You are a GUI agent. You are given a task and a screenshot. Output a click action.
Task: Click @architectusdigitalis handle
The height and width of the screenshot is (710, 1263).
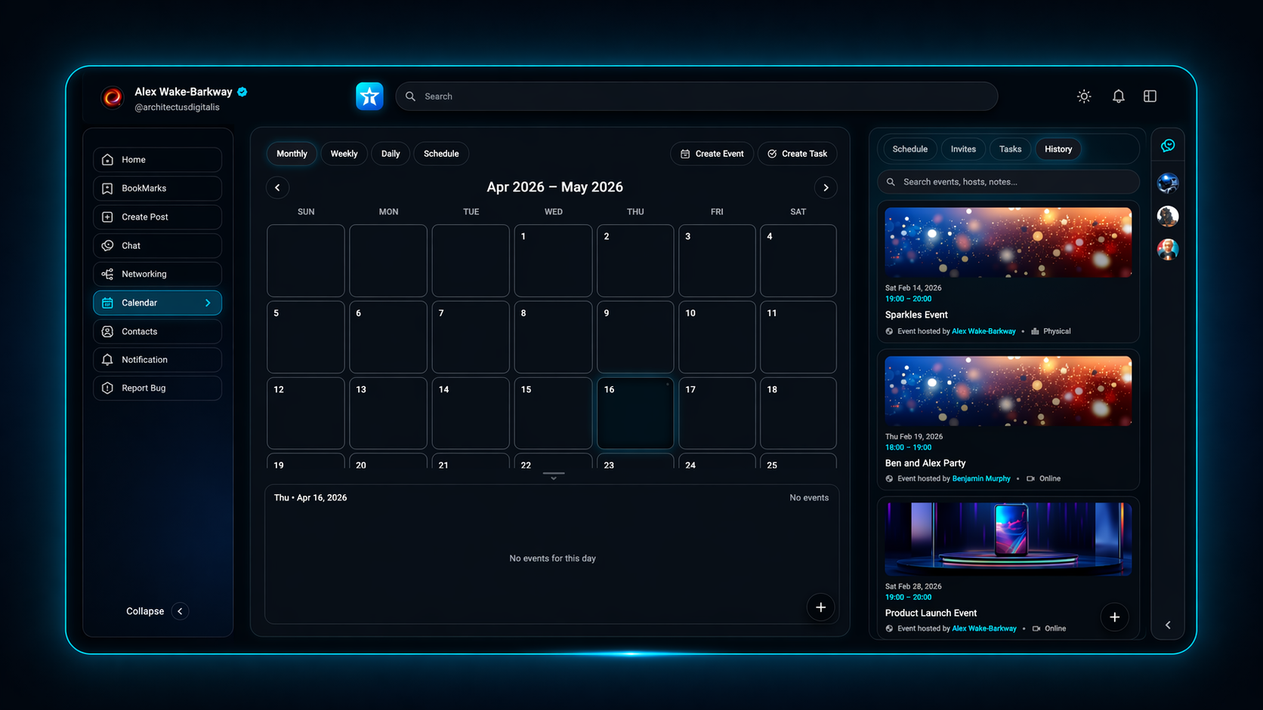click(x=177, y=107)
